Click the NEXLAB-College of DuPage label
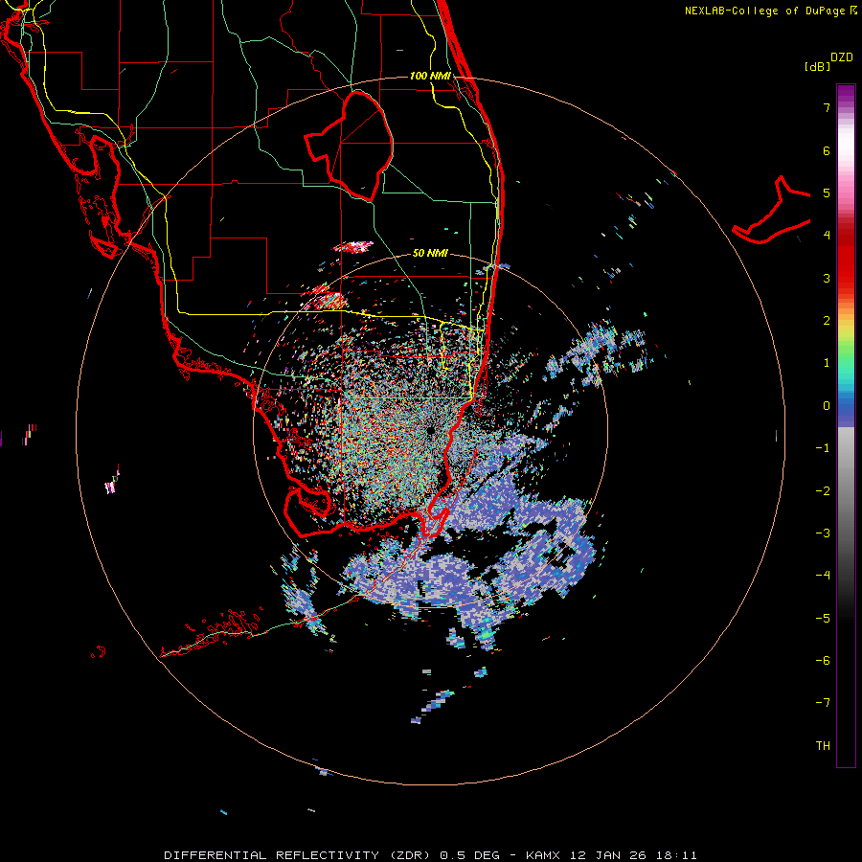Image resolution: width=862 pixels, height=862 pixels. click(765, 11)
